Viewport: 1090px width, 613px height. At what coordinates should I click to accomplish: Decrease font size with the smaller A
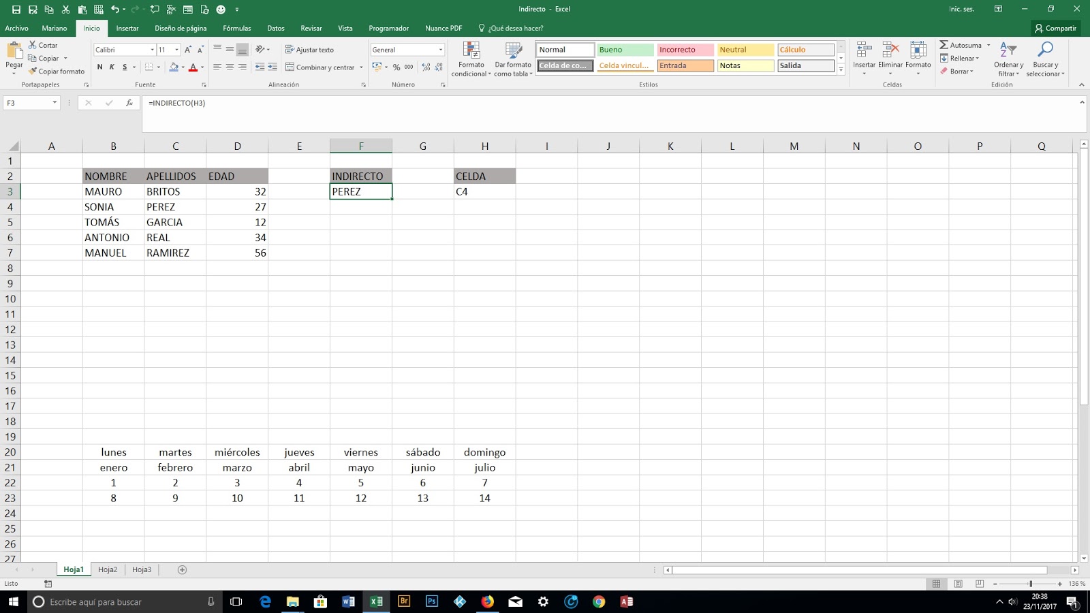200,50
